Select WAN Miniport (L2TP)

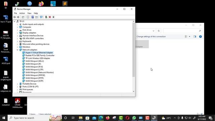point(34,70)
